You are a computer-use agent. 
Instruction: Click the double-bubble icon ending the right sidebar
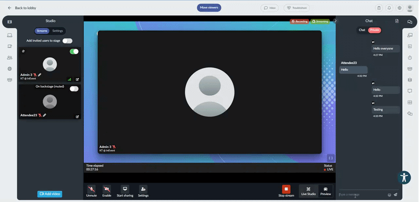410,114
